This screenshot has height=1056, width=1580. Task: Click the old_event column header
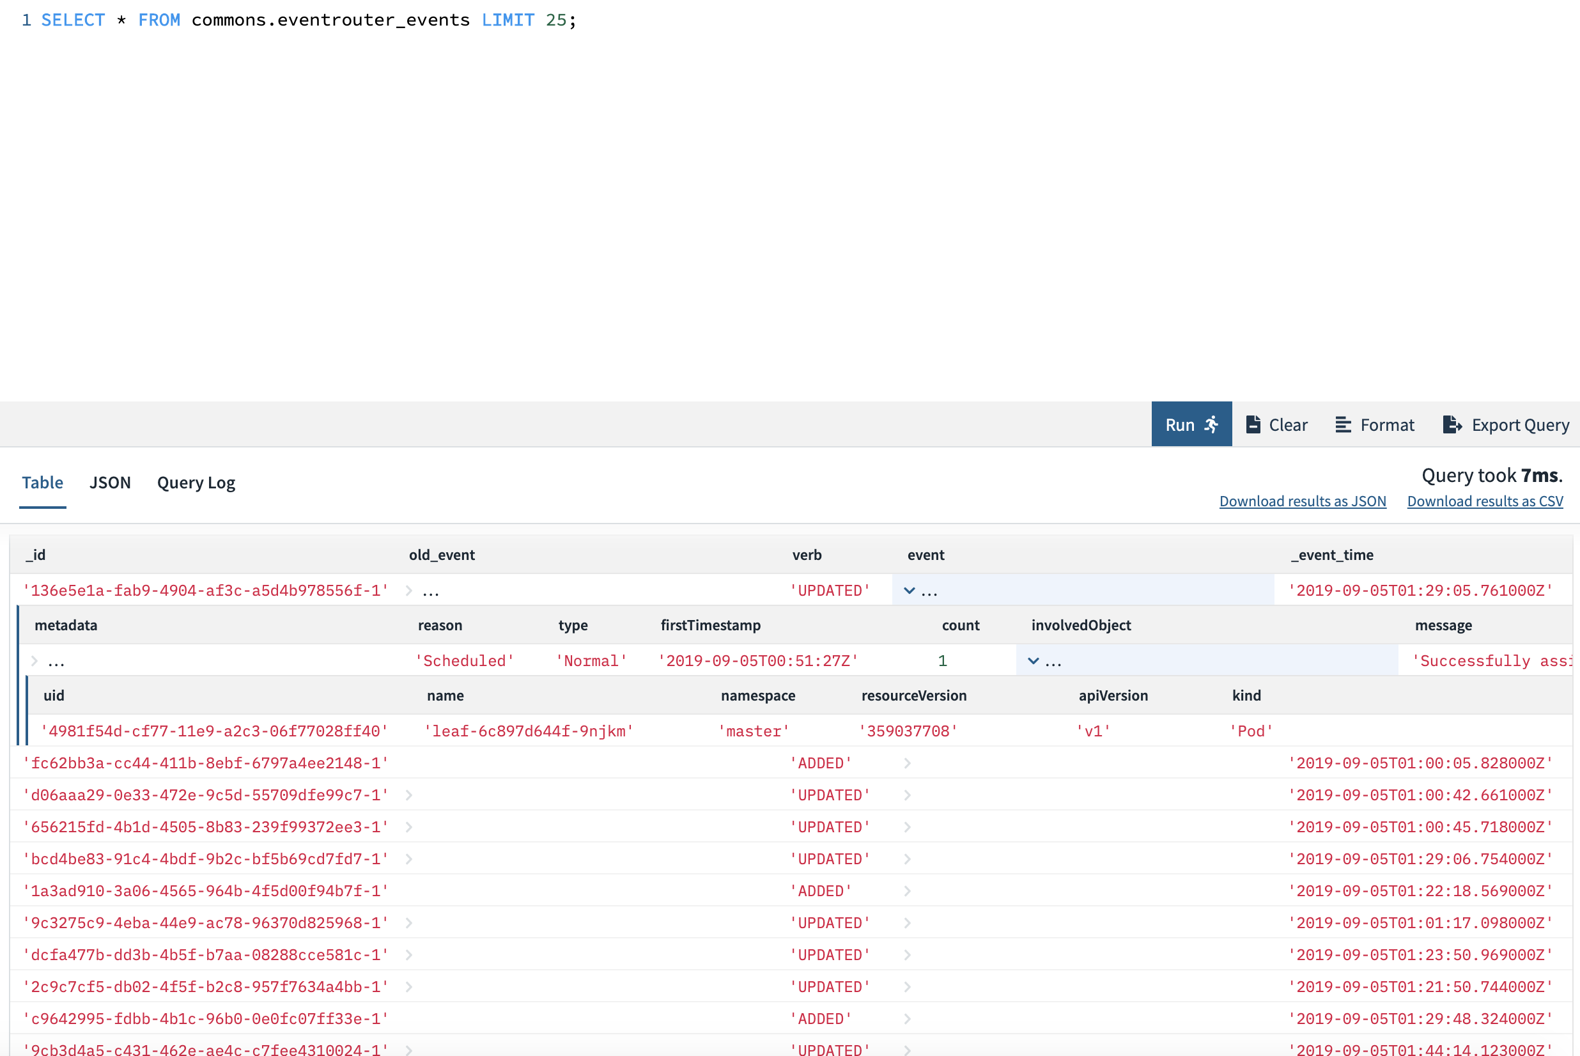442,555
